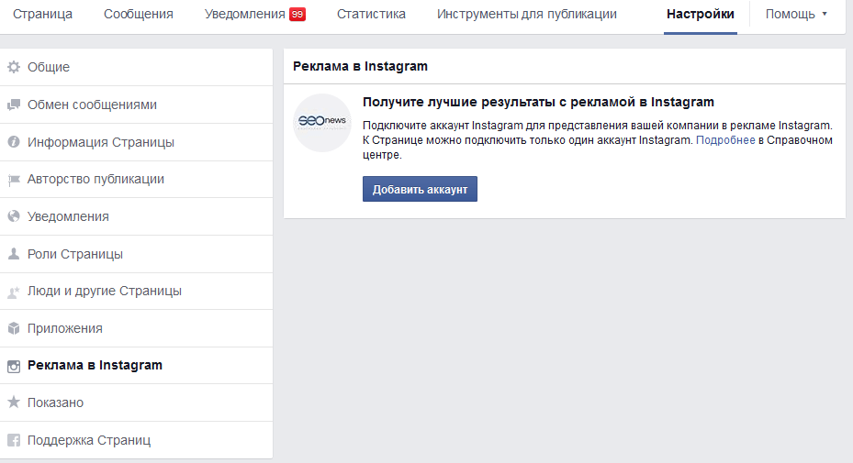This screenshot has width=853, height=463.
Task: Select Люди и другие Страницы in sidebar
Action: 105,292
